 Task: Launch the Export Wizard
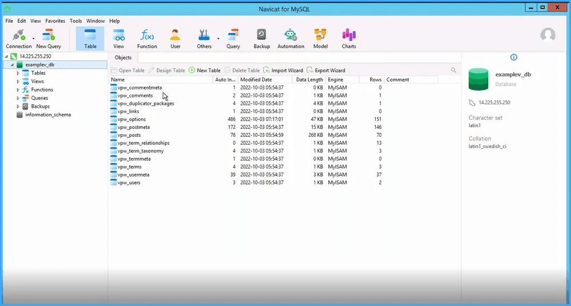pyautogui.click(x=326, y=70)
